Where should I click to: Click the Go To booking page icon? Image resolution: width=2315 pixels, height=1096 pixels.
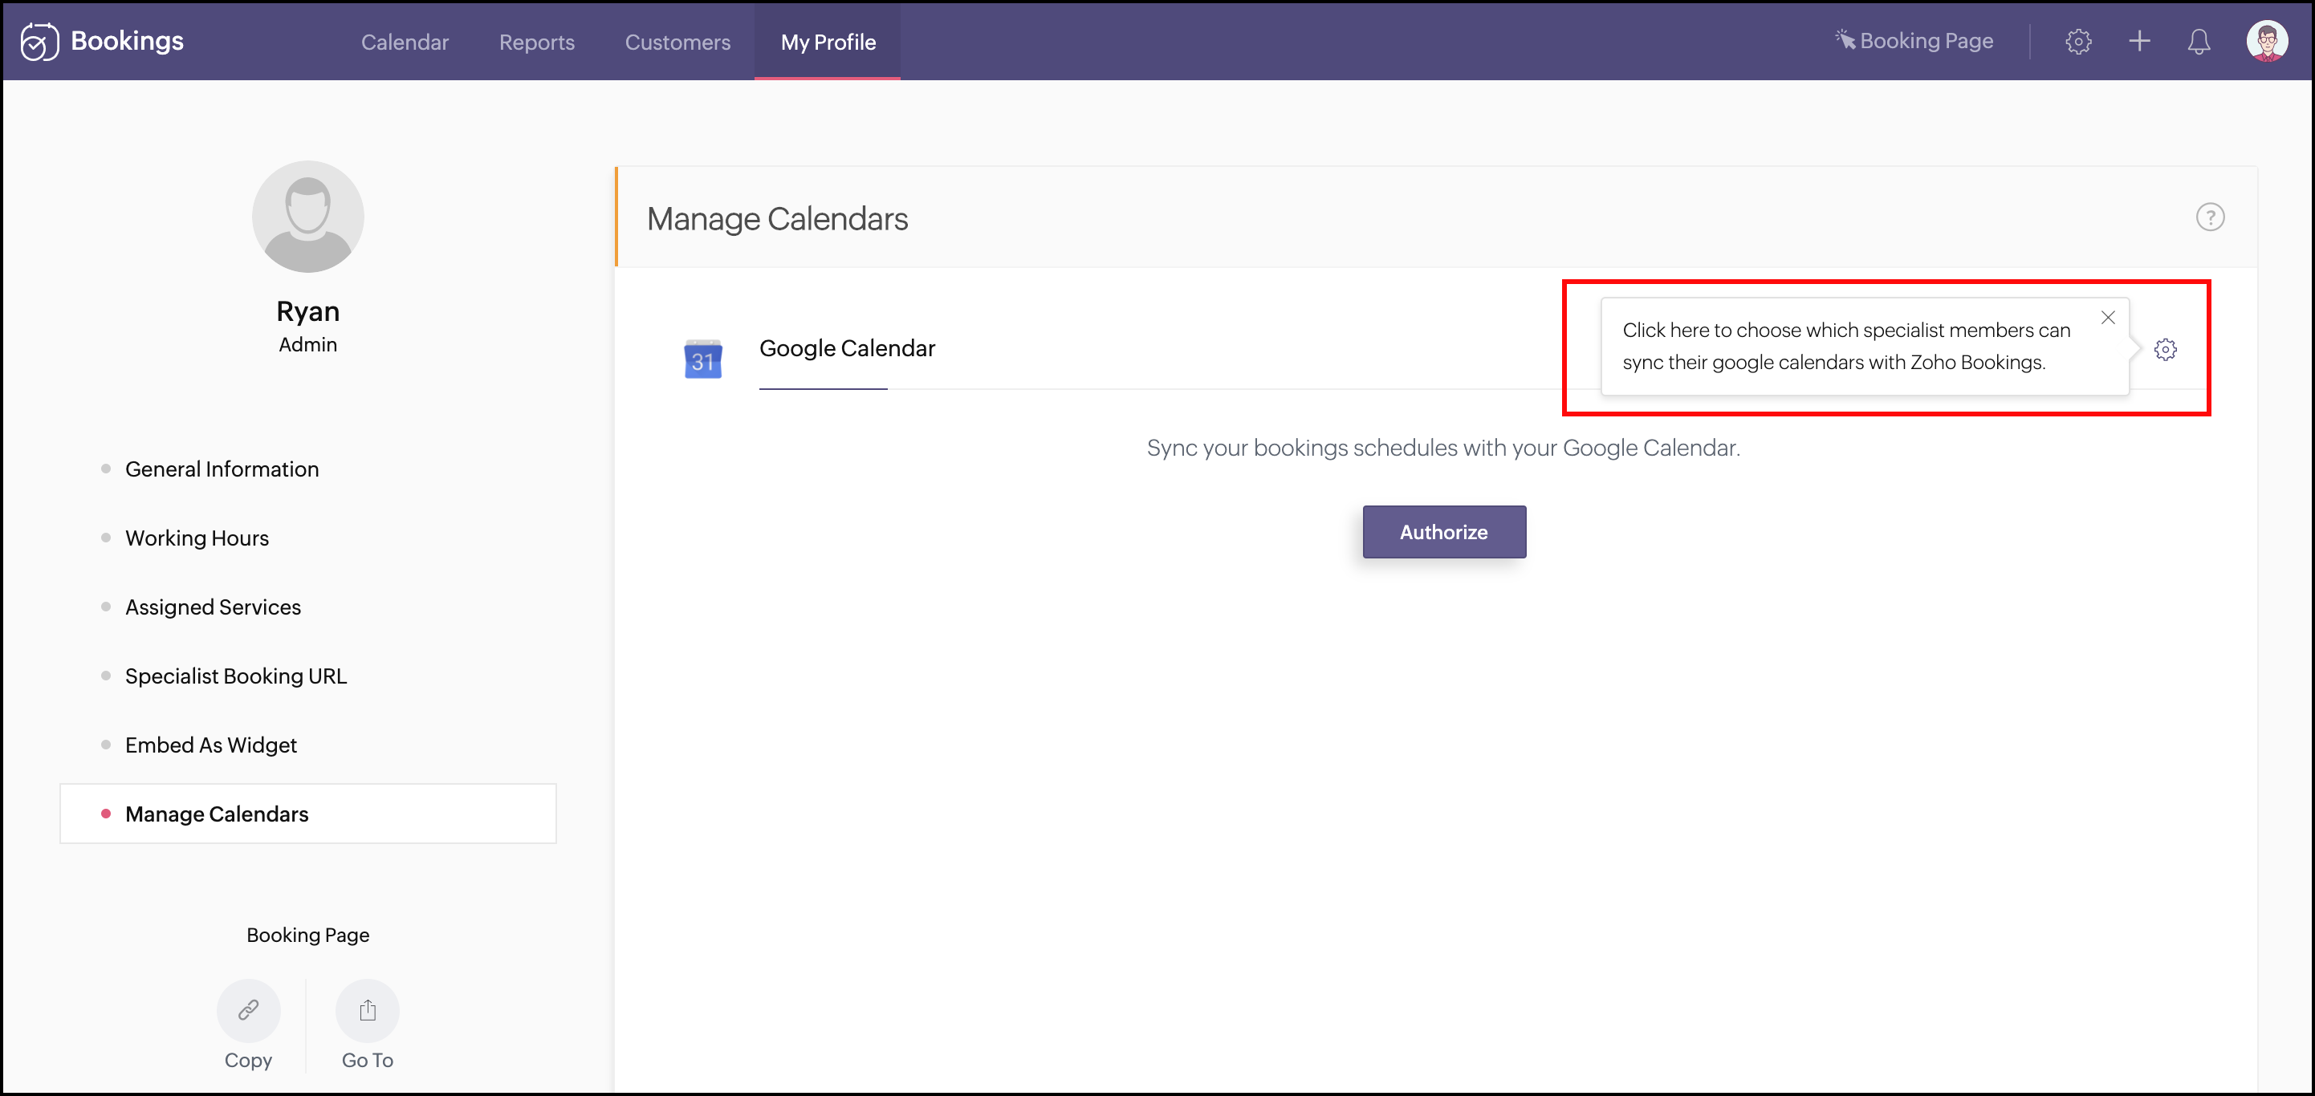pyautogui.click(x=367, y=1011)
